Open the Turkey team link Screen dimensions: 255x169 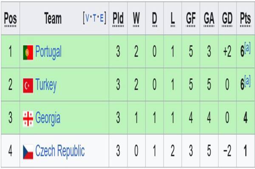[46, 85]
